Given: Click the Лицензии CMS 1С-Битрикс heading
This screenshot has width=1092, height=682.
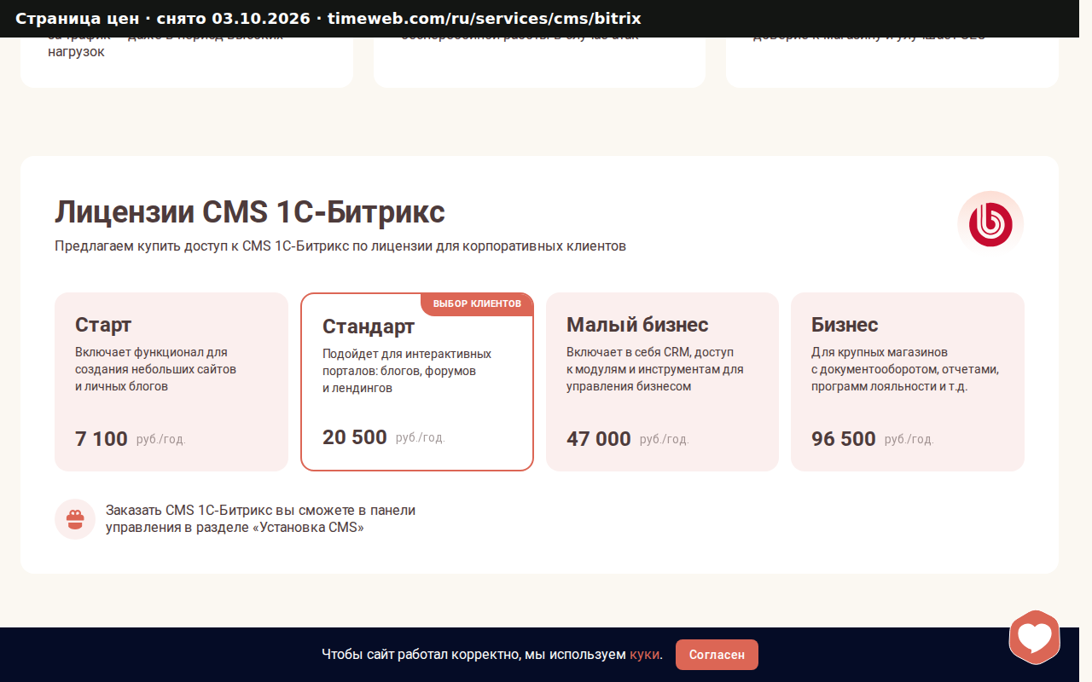Looking at the screenshot, I should 250,211.
